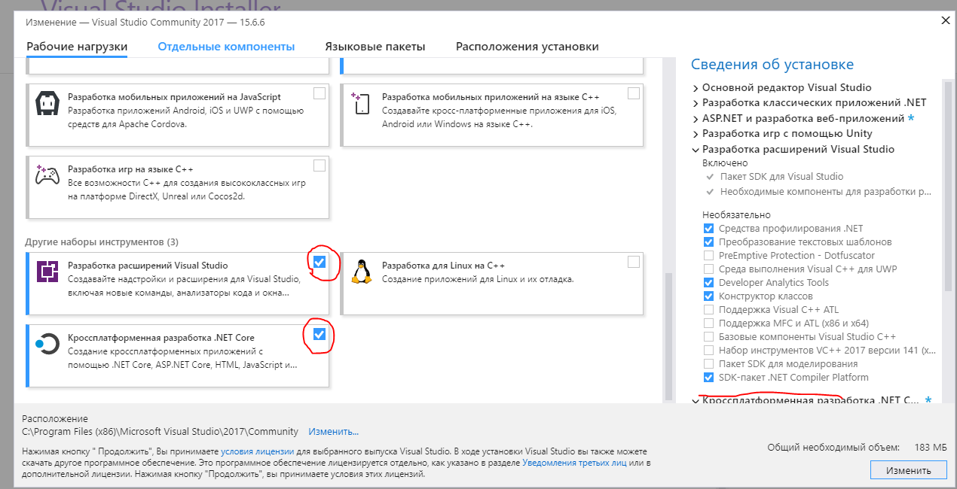The height and width of the screenshot is (489, 957).
Task: Uncheck Developer Analytics Tools option
Action: (x=708, y=282)
